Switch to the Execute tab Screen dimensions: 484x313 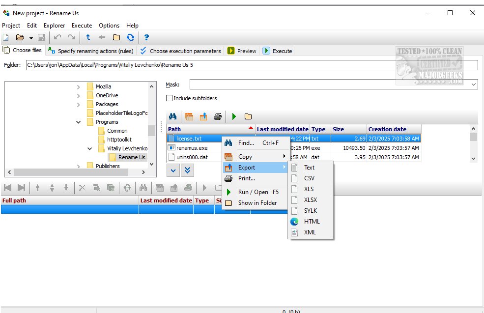(278, 51)
